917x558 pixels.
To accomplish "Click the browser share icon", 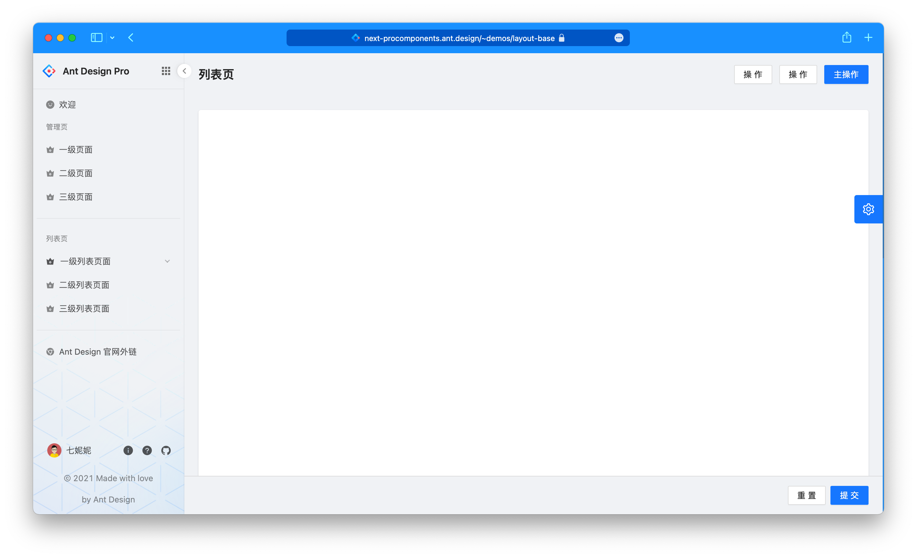I will coord(847,38).
